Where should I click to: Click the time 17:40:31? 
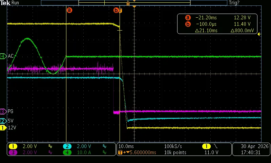(x=251, y=152)
